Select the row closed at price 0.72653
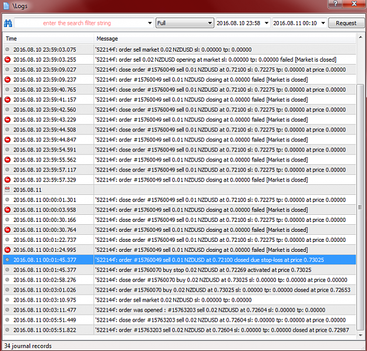 pyautogui.click(x=179, y=290)
